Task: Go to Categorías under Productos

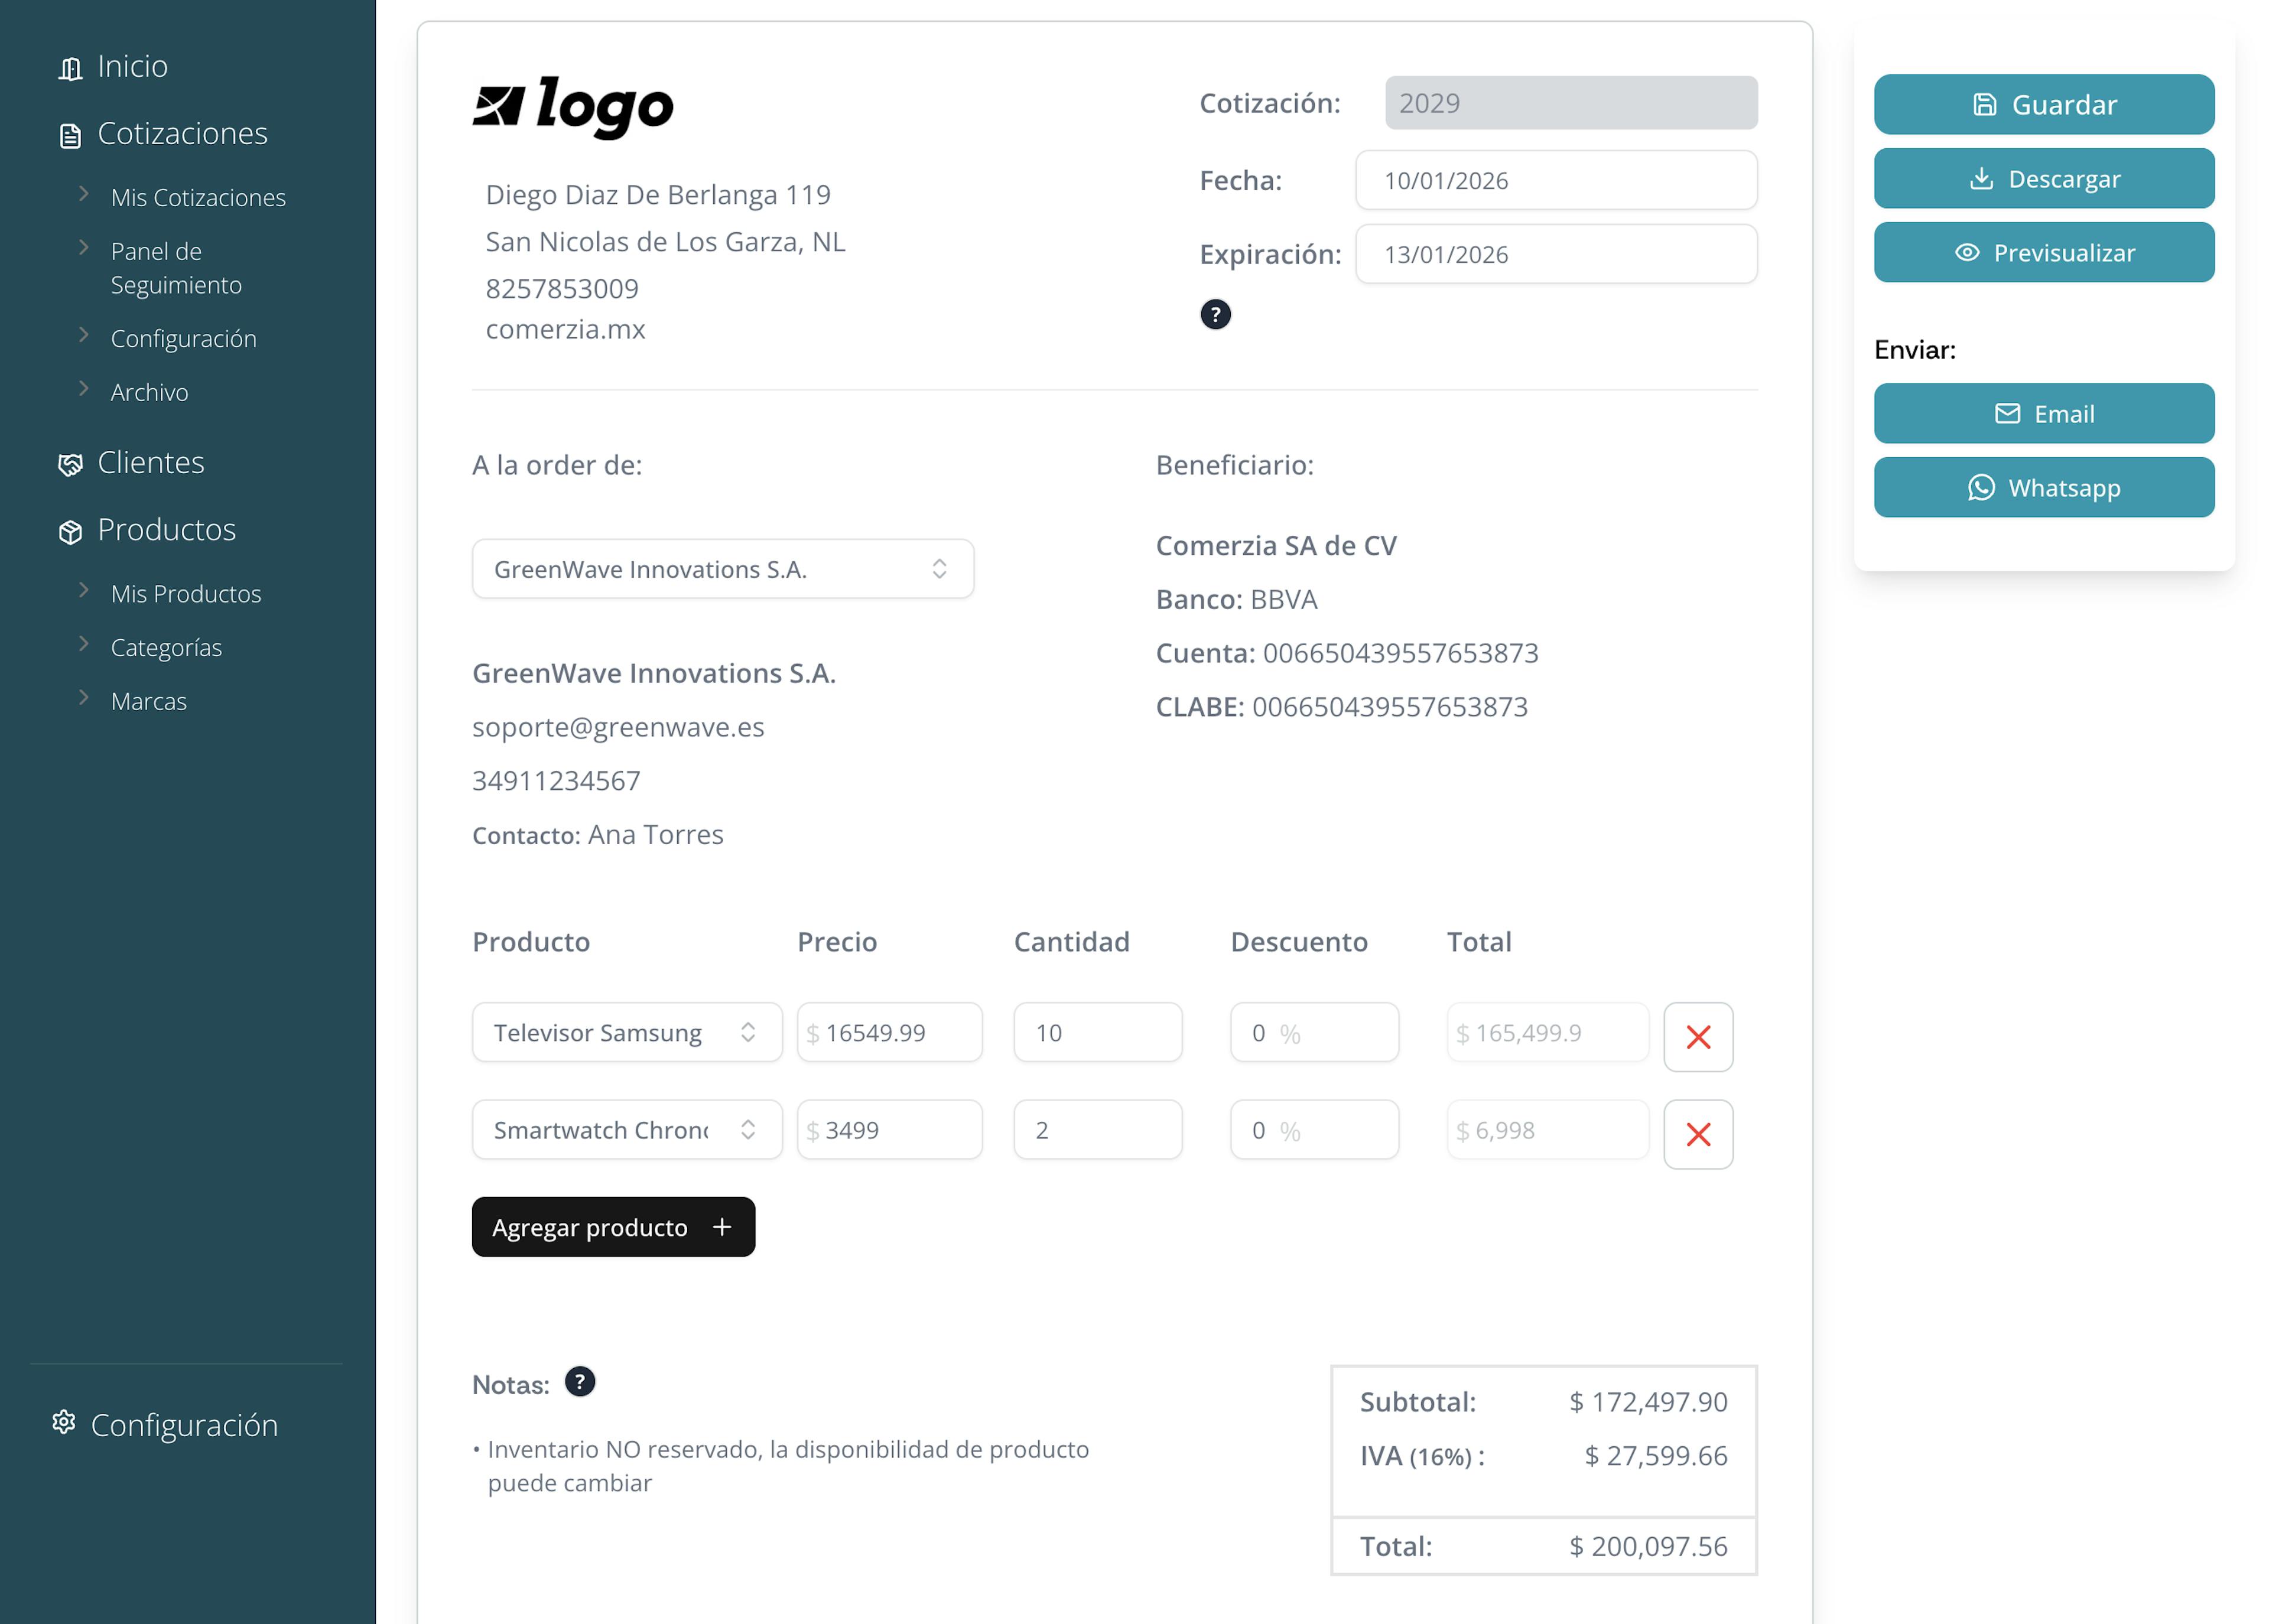Action: [166, 647]
